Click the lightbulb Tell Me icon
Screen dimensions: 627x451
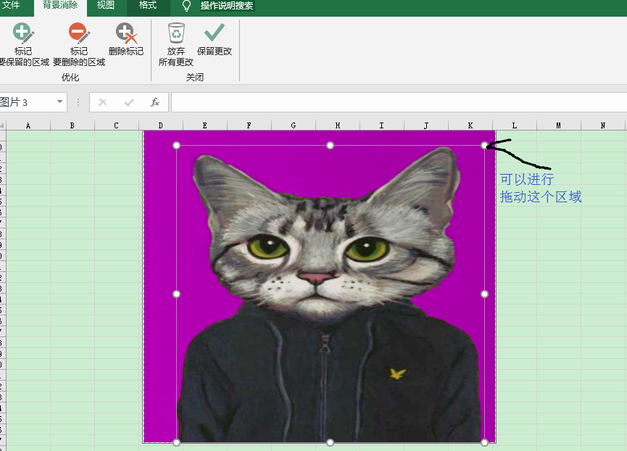pyautogui.click(x=186, y=6)
